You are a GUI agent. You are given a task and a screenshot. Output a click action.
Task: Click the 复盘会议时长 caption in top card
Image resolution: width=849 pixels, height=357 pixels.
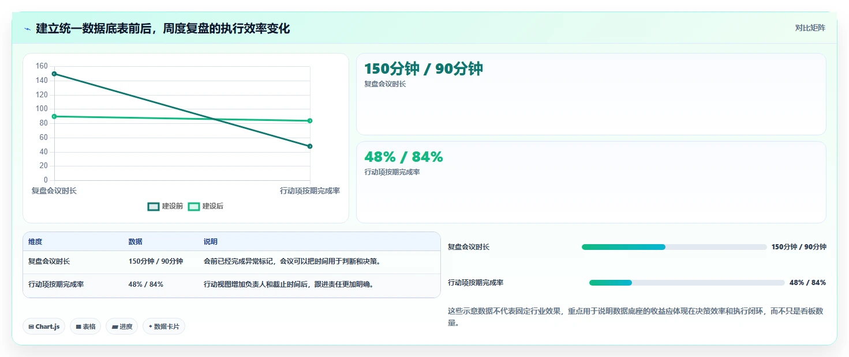tap(385, 84)
